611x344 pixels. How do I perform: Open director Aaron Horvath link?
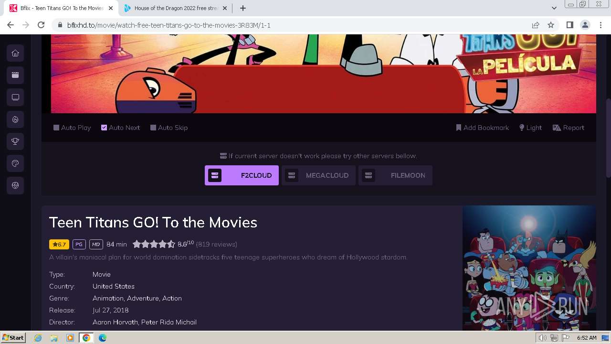click(115, 322)
